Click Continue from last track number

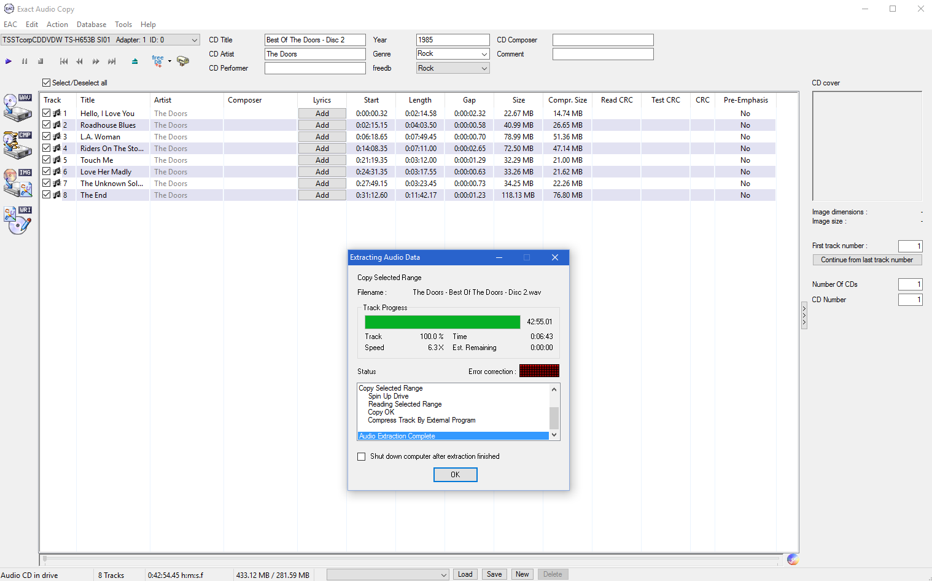[867, 260]
